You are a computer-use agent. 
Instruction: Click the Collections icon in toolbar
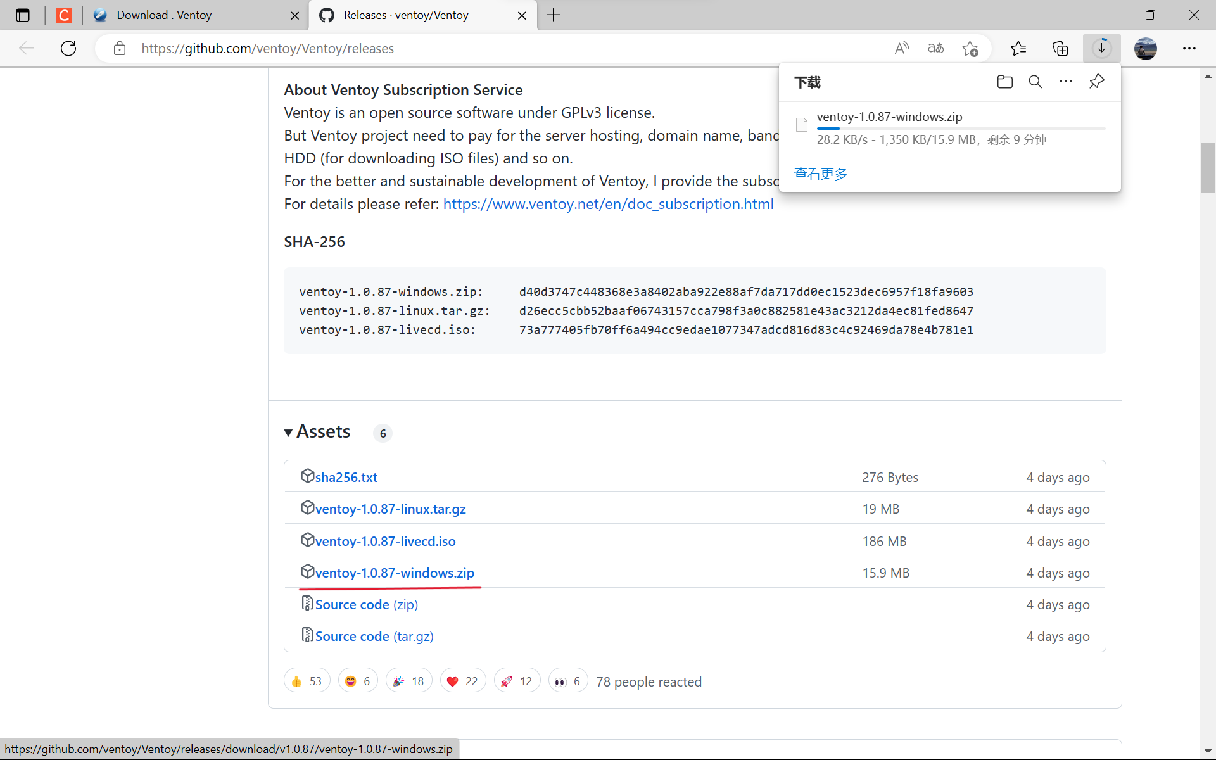tap(1060, 48)
